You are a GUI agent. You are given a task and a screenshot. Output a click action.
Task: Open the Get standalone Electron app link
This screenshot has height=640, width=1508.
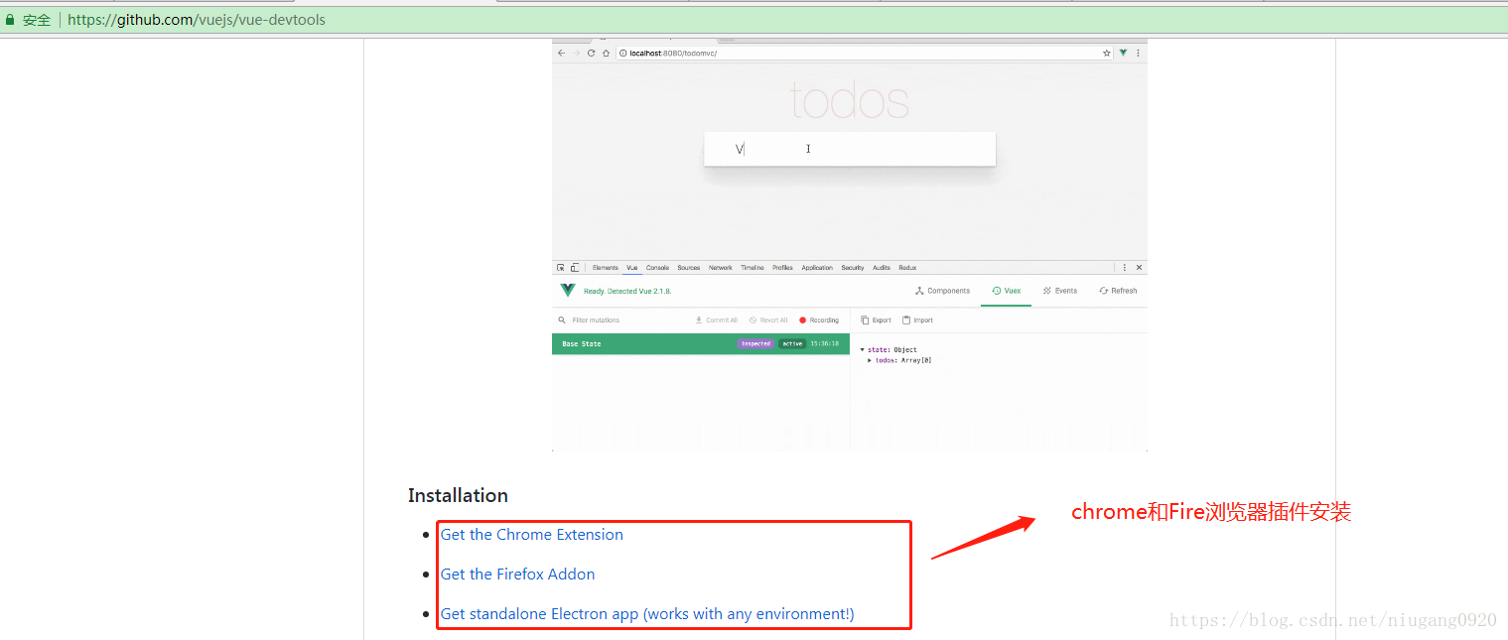(x=647, y=613)
